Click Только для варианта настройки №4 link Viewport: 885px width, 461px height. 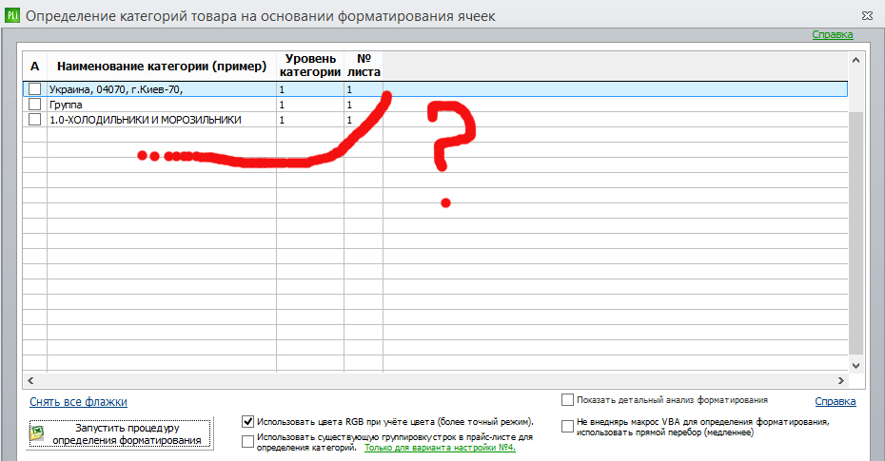pyautogui.click(x=440, y=448)
